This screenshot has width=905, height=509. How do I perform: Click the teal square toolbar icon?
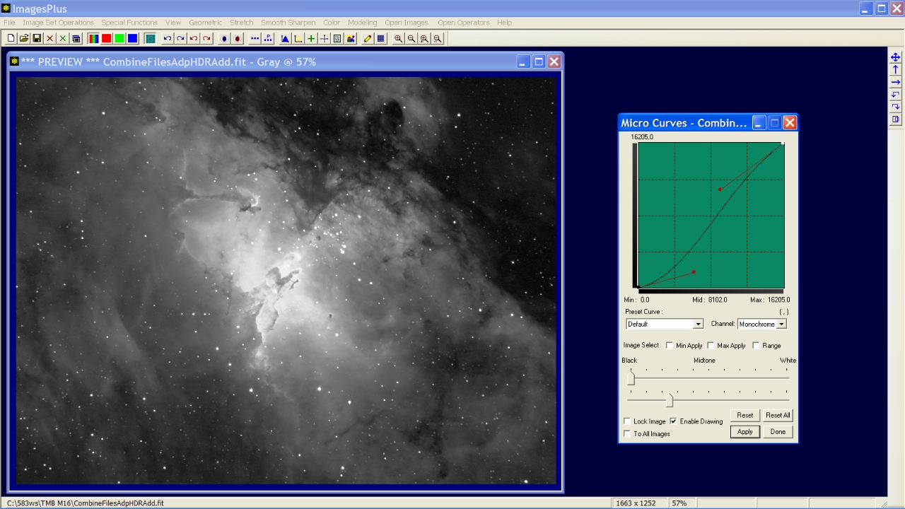pos(150,39)
